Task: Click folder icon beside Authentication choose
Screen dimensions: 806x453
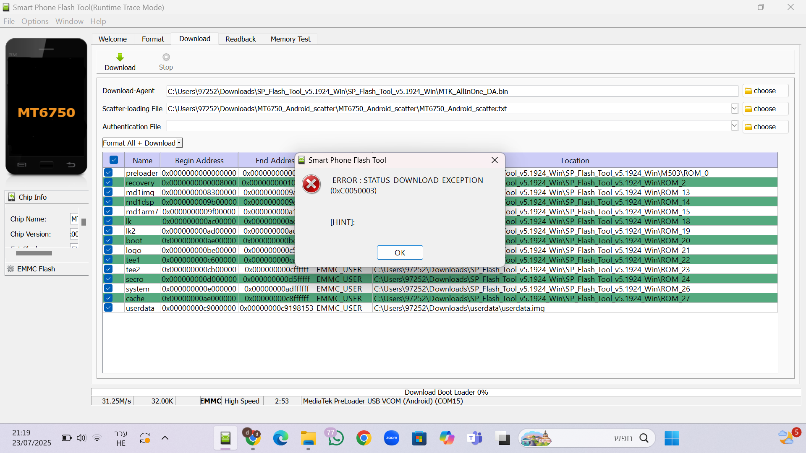Action: pyautogui.click(x=748, y=127)
